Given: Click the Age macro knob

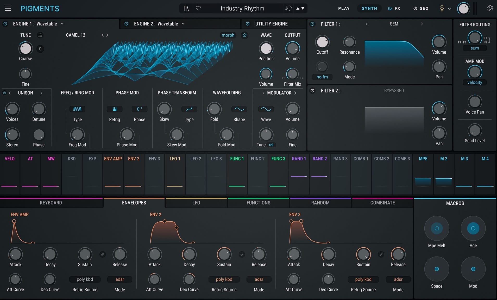Looking at the screenshot, I should pyautogui.click(x=473, y=228).
